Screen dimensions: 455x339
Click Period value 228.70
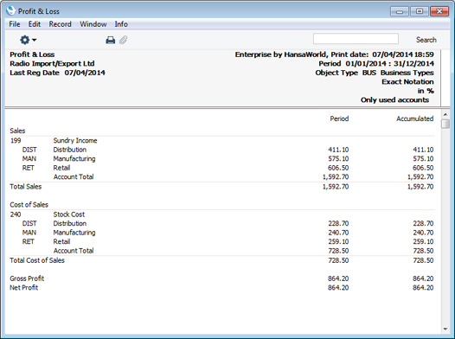point(338,224)
